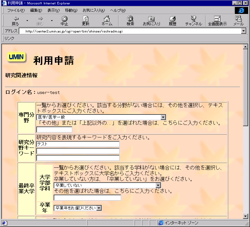Open the address bar dropdown arrow
250x227 pixels.
[243, 31]
